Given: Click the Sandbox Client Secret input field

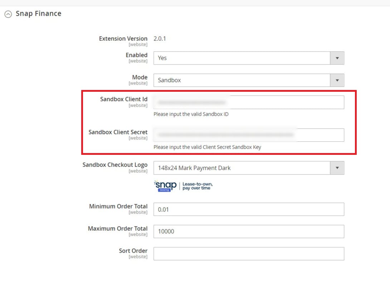Looking at the screenshot, I should (x=249, y=135).
